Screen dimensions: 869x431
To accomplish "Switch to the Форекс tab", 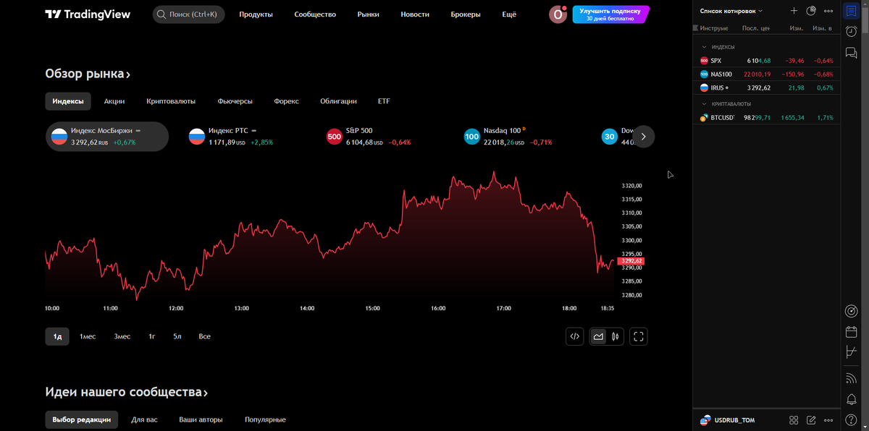I will (x=286, y=101).
